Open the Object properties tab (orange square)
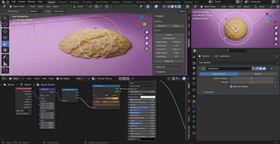Viewport: 280px width, 144px height. 194,96
